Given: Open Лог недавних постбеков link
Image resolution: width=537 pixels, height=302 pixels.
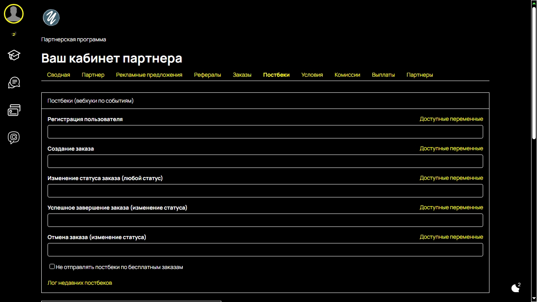Looking at the screenshot, I should 80,283.
